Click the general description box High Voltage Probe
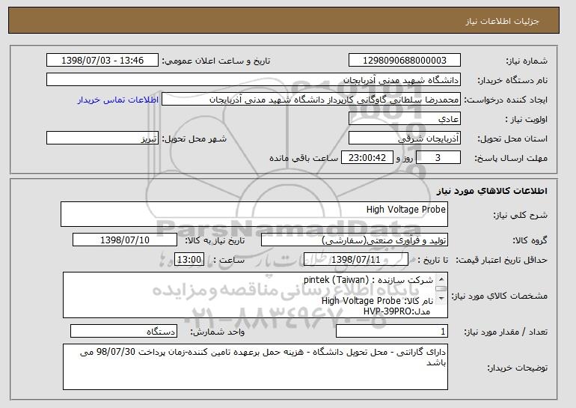This screenshot has height=408, width=576. click(254, 214)
